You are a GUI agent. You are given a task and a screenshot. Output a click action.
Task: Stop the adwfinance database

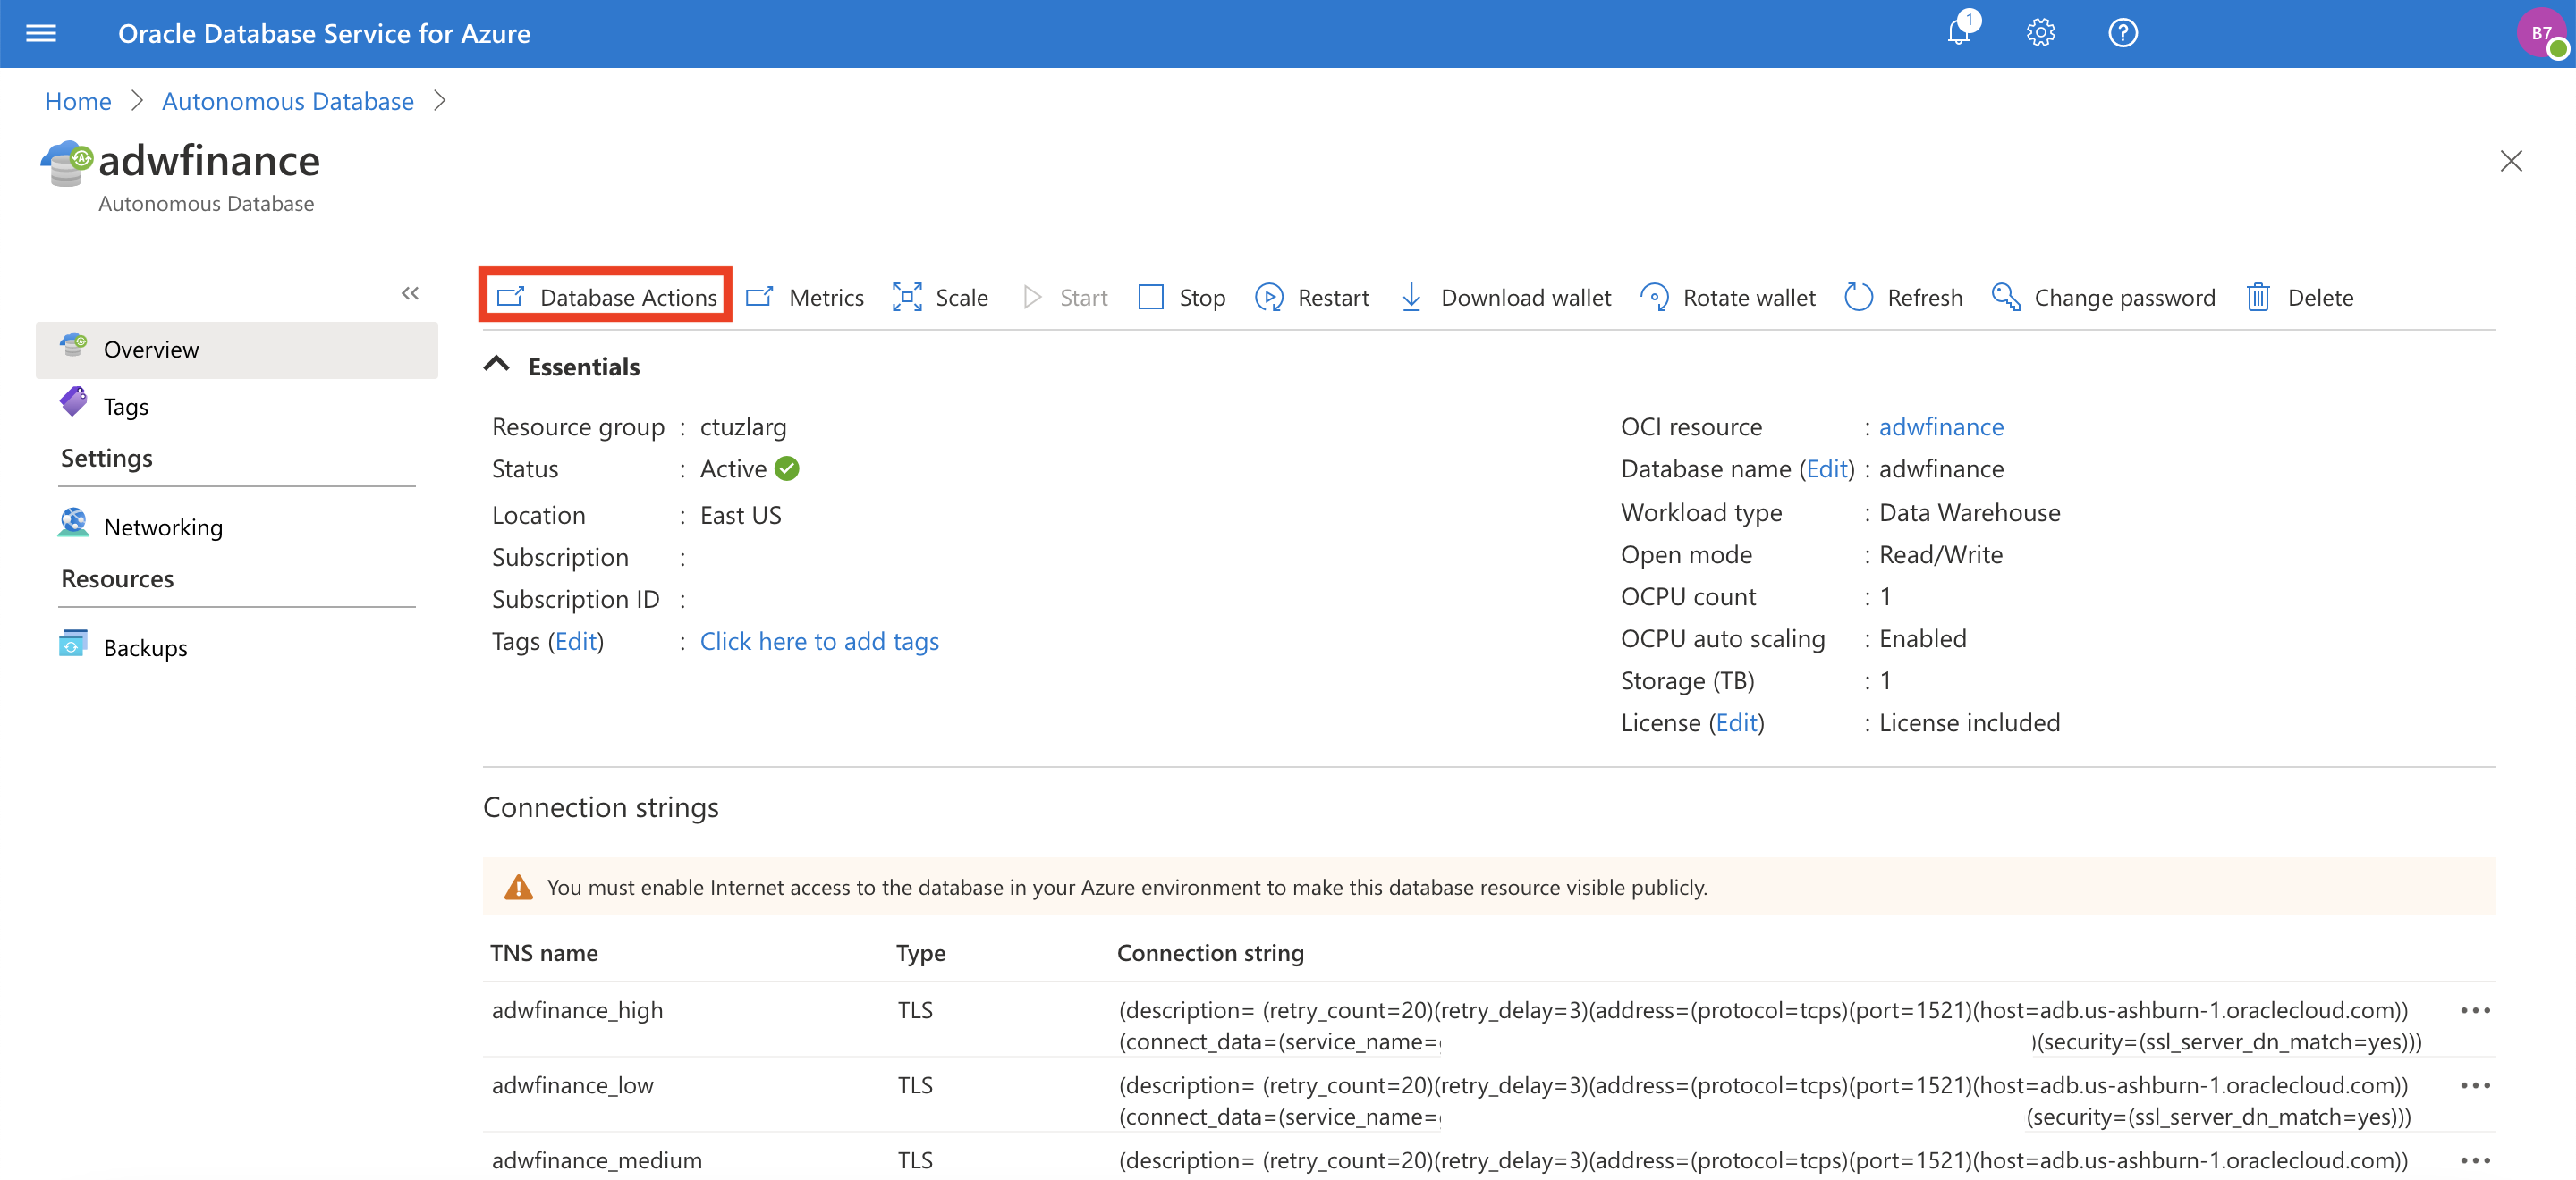point(1181,297)
